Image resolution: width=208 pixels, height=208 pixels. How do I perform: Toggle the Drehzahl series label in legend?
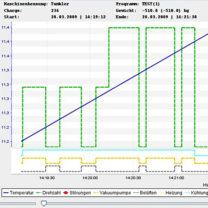click(52, 193)
